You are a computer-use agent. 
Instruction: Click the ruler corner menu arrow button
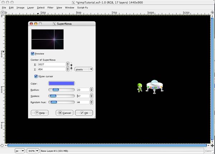tap(3, 13)
